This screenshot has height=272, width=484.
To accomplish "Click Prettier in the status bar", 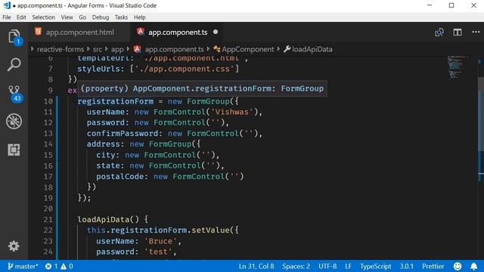I will coord(433,266).
